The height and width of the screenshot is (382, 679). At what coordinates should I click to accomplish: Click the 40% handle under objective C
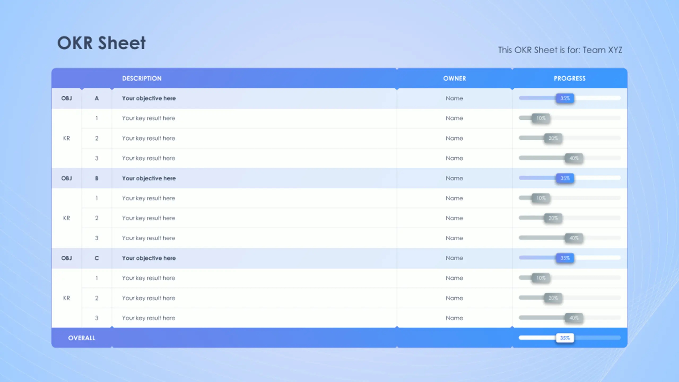click(x=574, y=318)
